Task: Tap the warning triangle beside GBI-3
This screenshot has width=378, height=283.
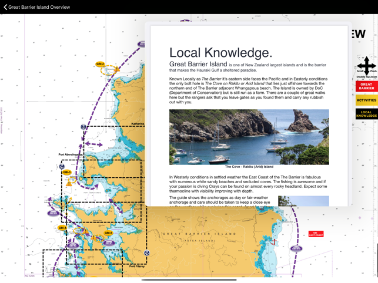Action: (68, 183)
